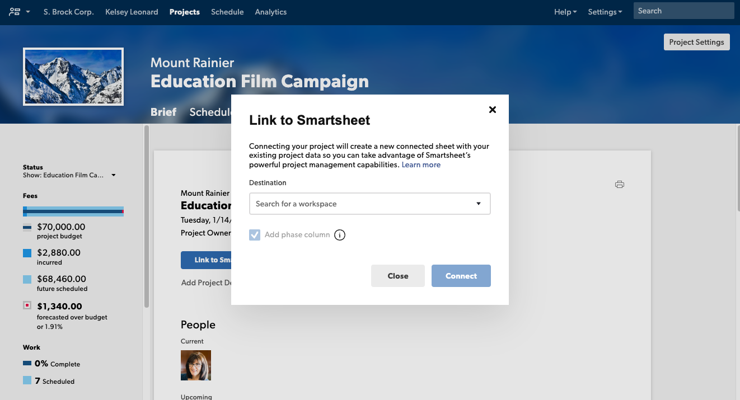Click the project budget legend icon
The height and width of the screenshot is (400, 740).
(27, 227)
